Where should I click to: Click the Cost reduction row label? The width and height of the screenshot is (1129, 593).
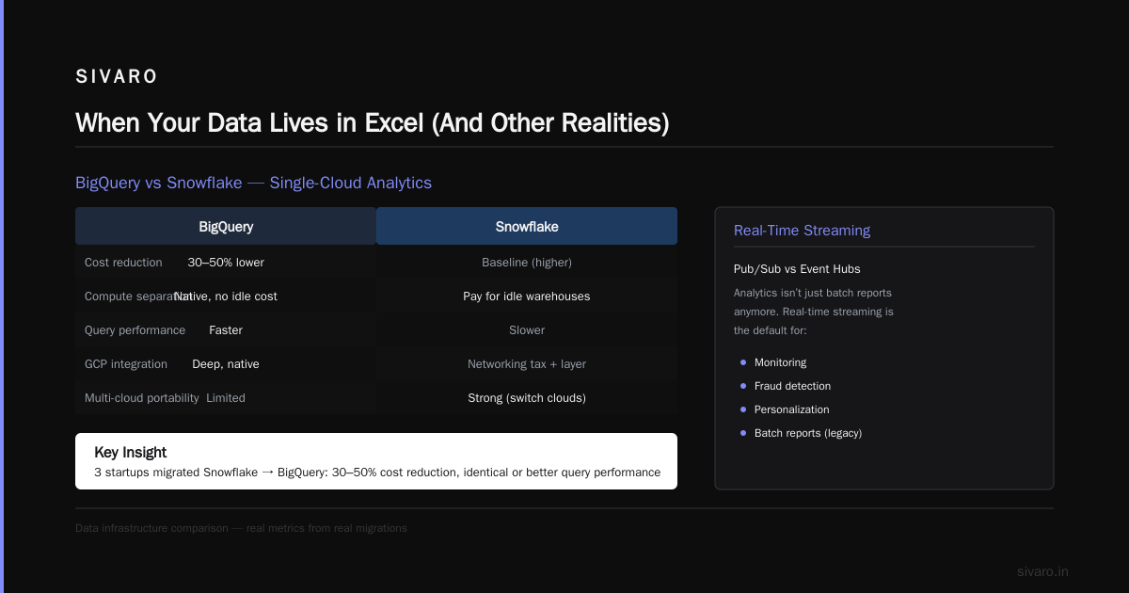point(123,263)
